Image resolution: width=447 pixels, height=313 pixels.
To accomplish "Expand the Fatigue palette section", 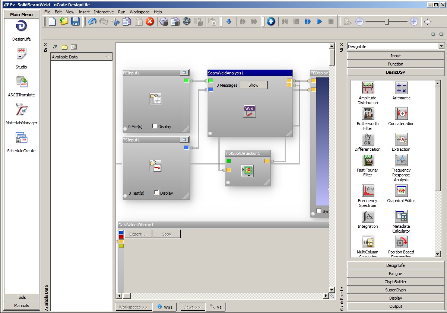I will tap(396, 274).
